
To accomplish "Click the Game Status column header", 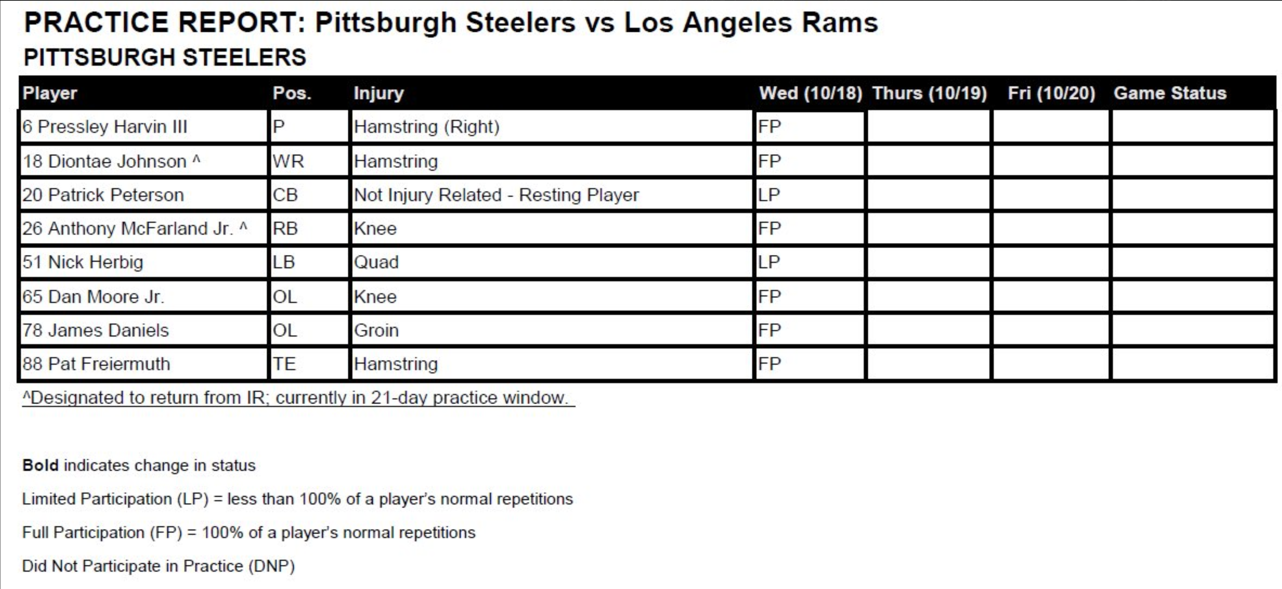I will tap(1169, 93).
